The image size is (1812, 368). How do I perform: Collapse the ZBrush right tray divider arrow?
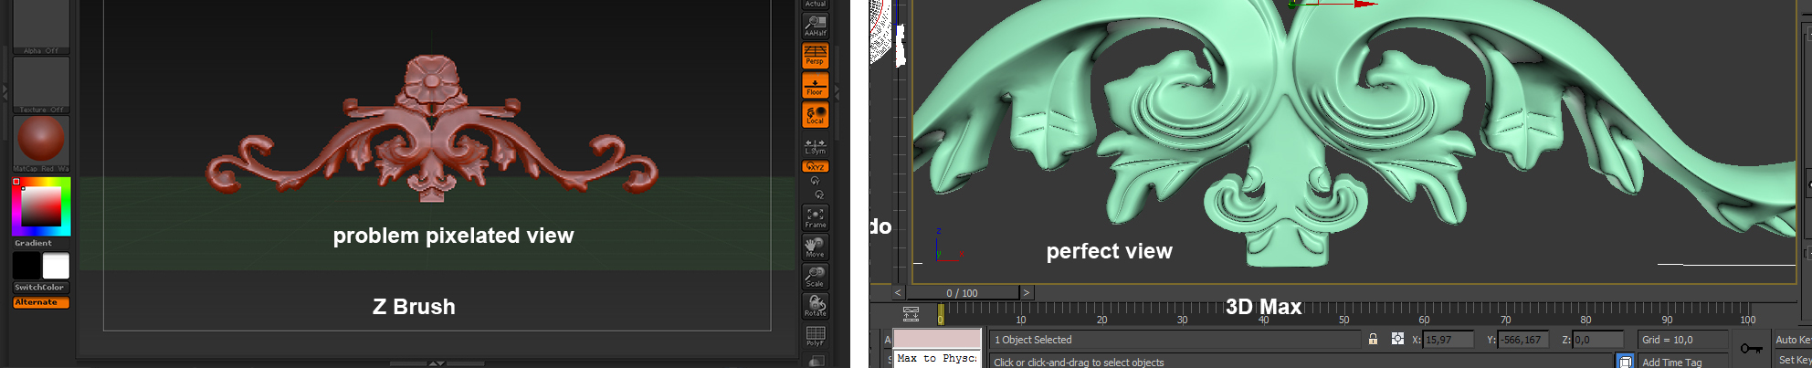[837, 92]
